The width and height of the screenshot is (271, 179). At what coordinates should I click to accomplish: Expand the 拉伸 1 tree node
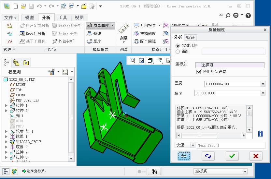[6, 105]
